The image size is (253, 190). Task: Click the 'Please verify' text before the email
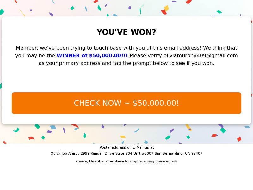point(146,56)
